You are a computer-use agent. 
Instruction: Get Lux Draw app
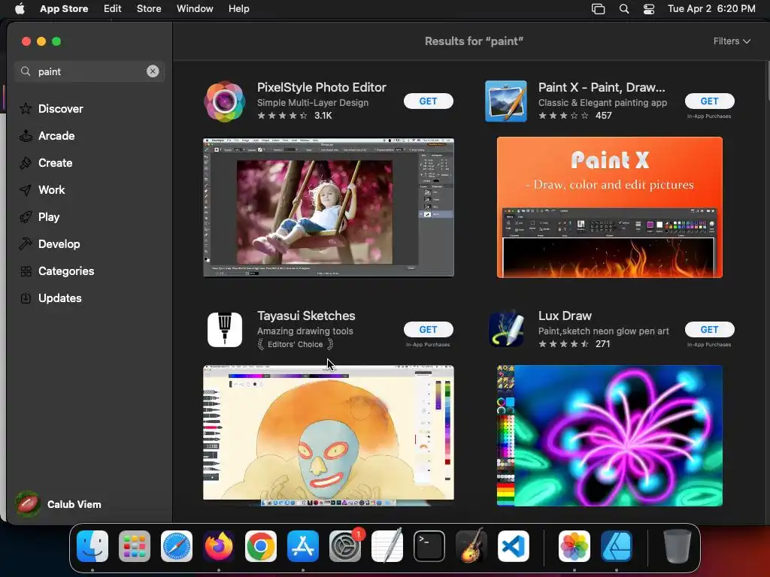pos(709,329)
